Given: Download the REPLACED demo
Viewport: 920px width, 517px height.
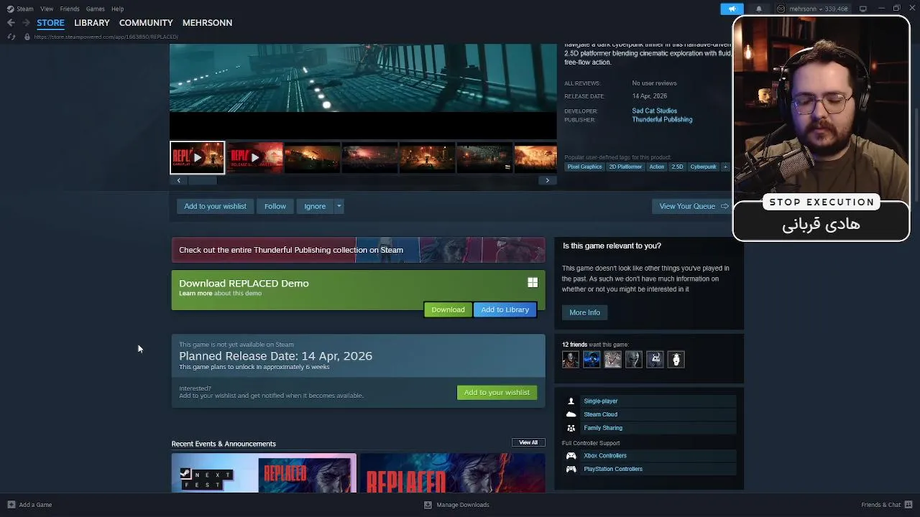Looking at the screenshot, I should (448, 309).
